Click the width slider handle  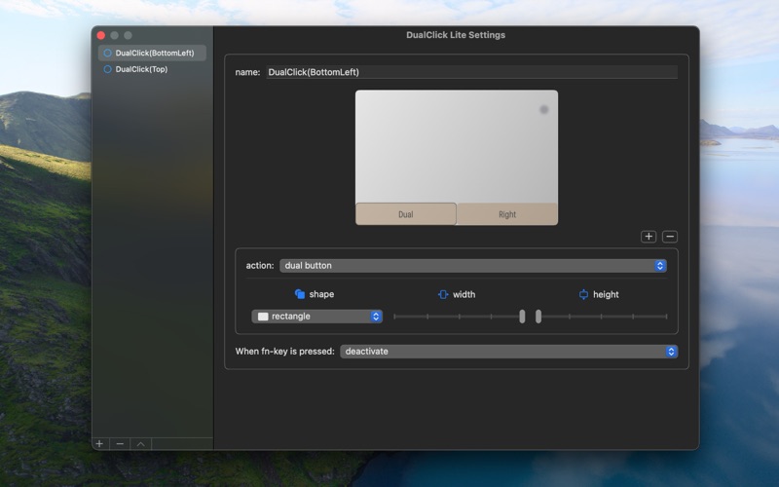[x=522, y=316]
